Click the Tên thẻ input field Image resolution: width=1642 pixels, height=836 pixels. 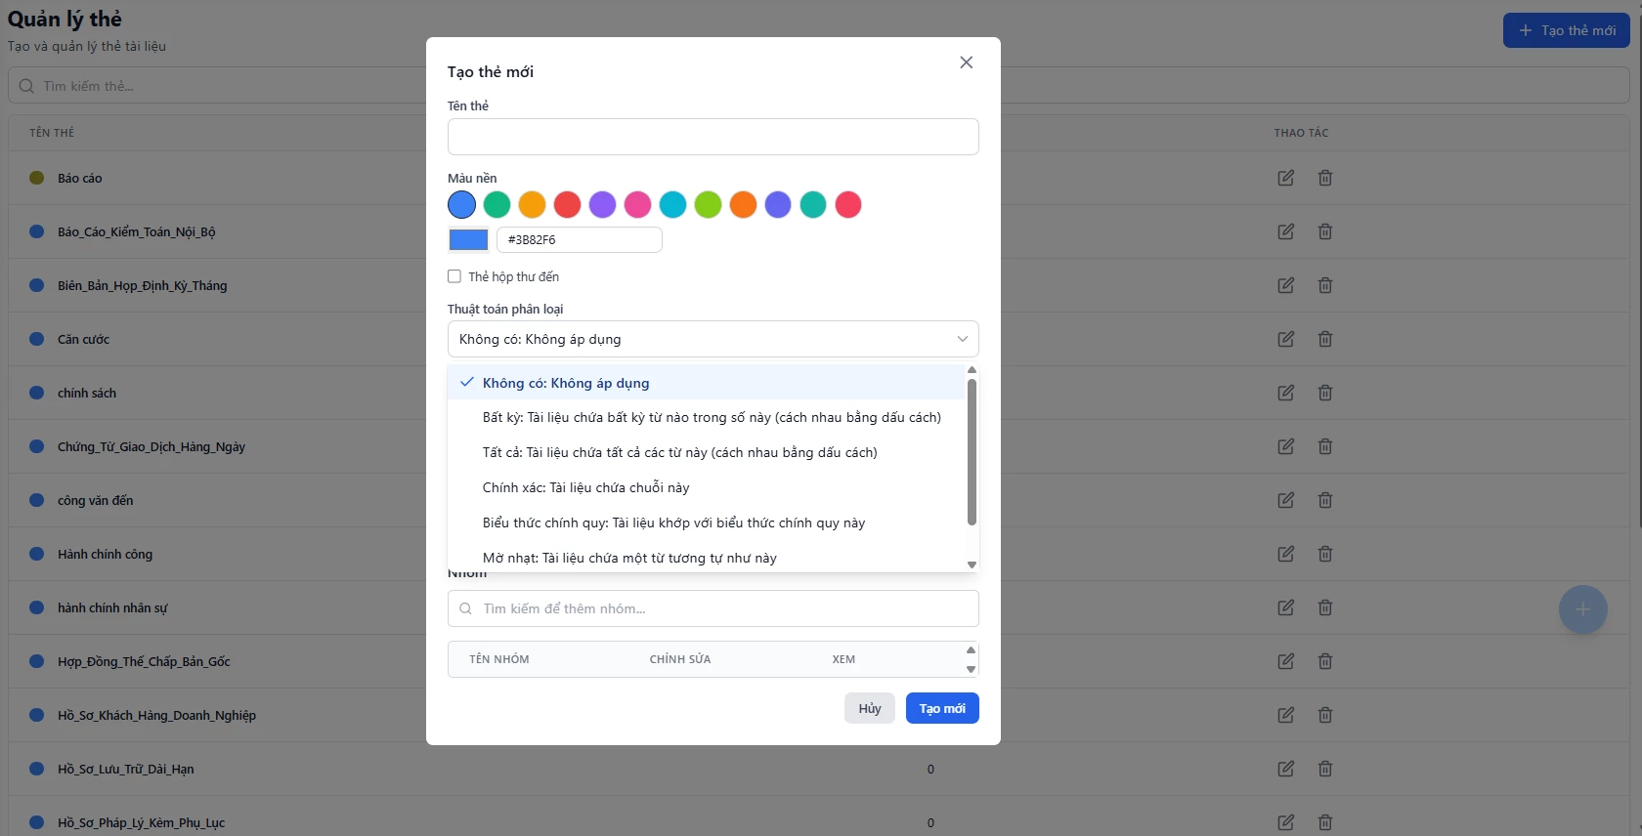[x=713, y=137]
